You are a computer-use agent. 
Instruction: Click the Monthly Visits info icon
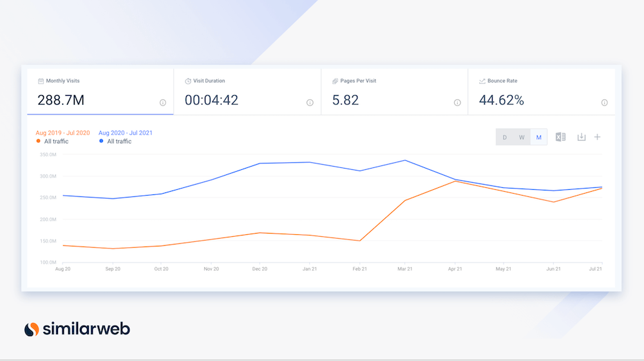[162, 102]
